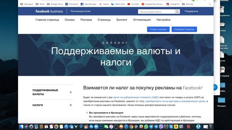This screenshot has height=130, width=232.
Task: Open the Закладки bookmarks folder
Action: 26,4
